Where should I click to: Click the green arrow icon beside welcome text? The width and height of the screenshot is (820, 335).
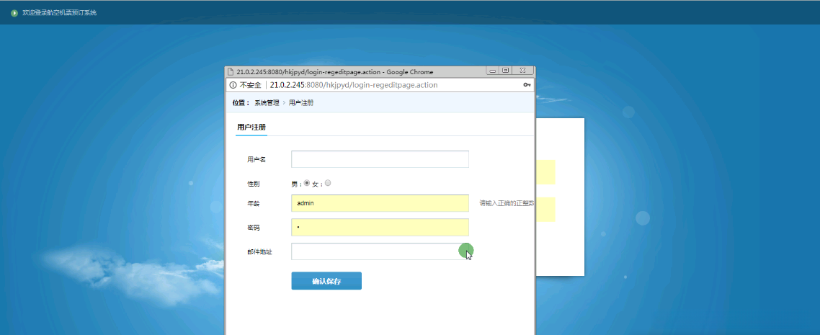(x=14, y=12)
